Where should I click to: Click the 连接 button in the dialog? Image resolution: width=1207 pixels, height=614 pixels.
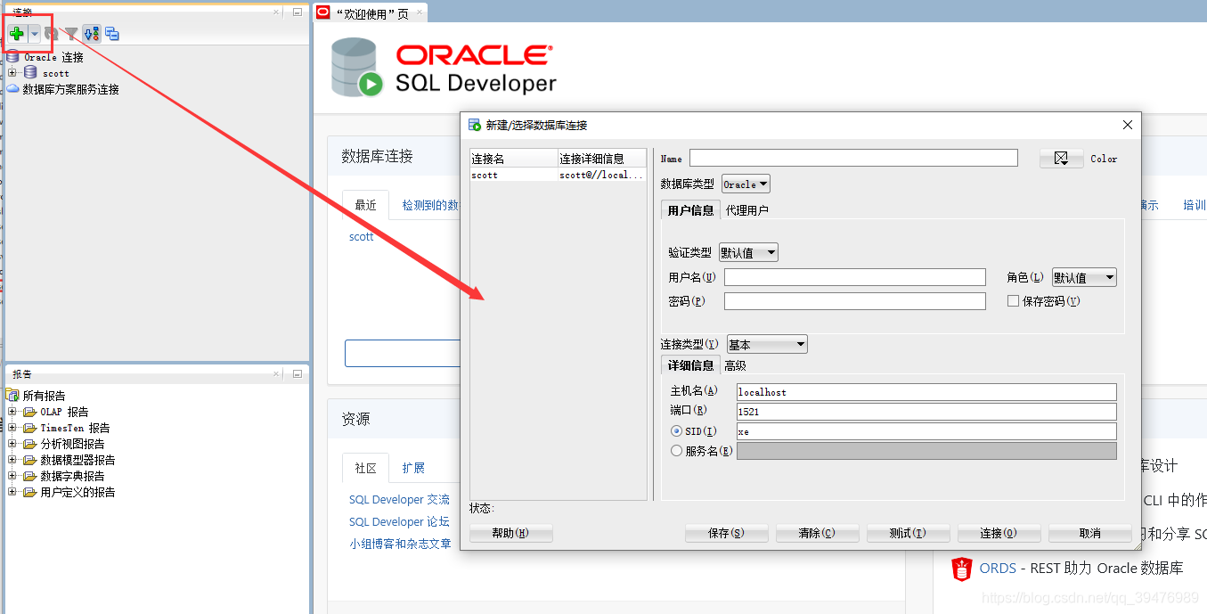(999, 533)
